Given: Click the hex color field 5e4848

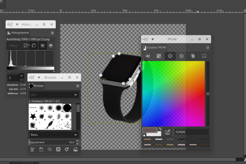Looking at the screenshot, I should coord(191,132).
